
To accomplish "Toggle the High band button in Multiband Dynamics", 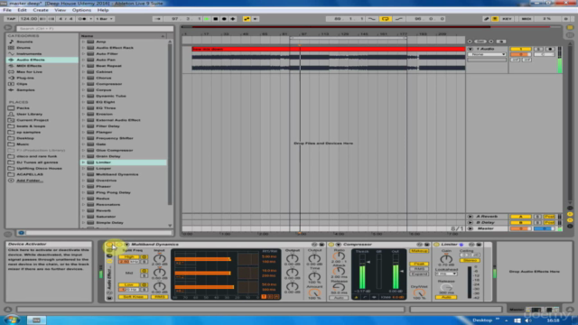I will coord(129,256).
